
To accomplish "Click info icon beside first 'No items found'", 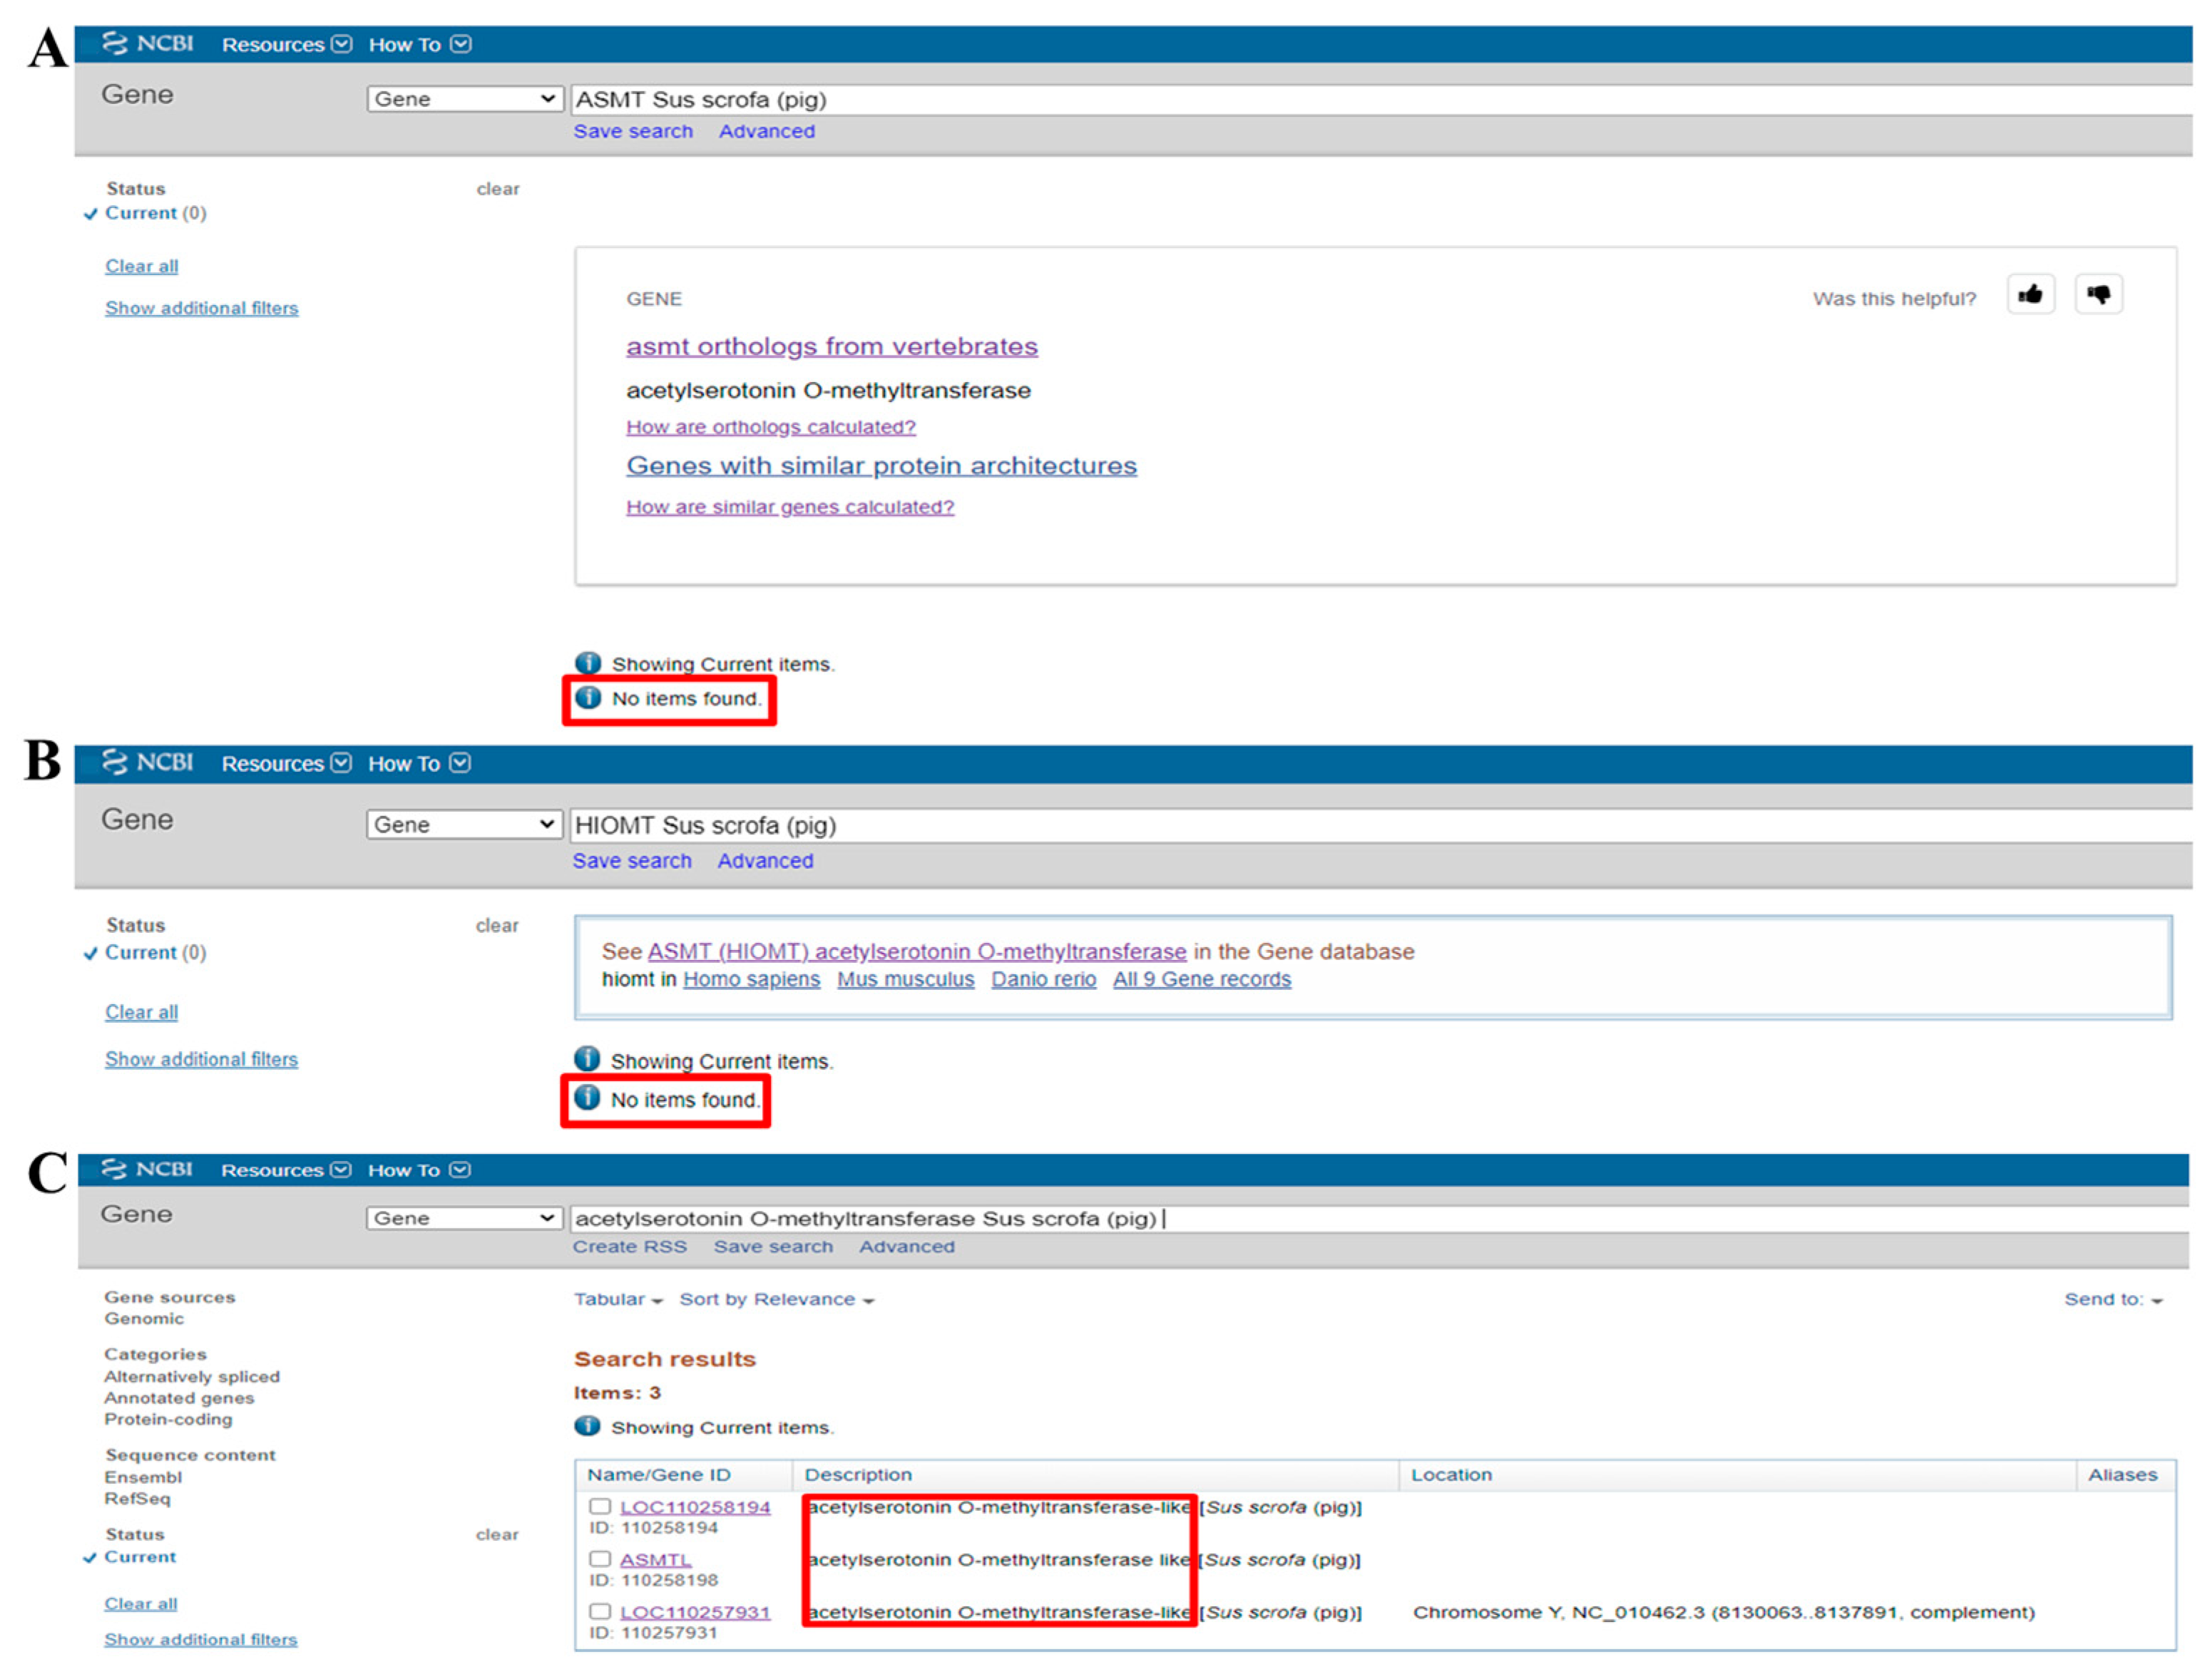I will (588, 698).
